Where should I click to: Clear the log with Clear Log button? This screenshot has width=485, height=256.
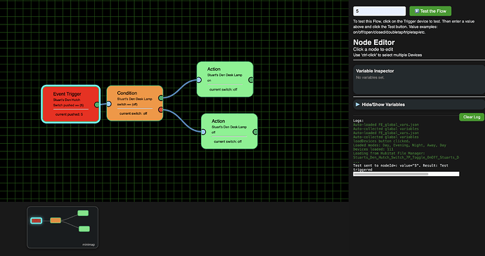(x=472, y=117)
